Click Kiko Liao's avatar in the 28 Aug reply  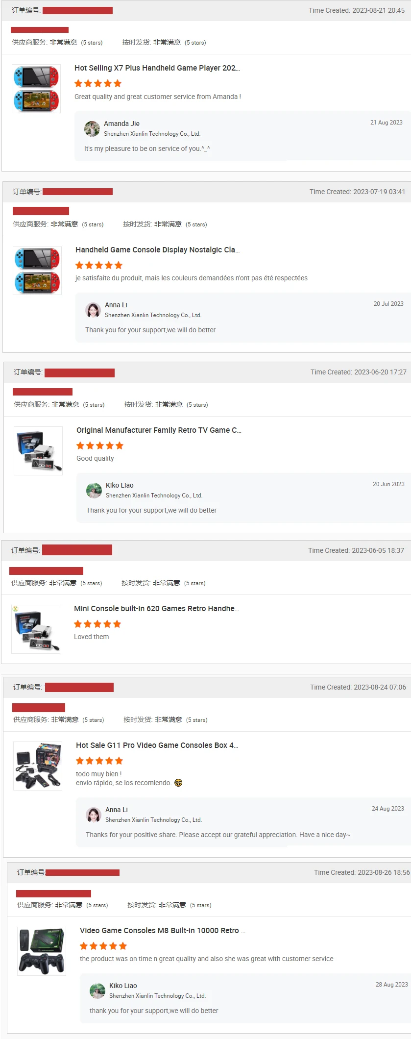97,990
